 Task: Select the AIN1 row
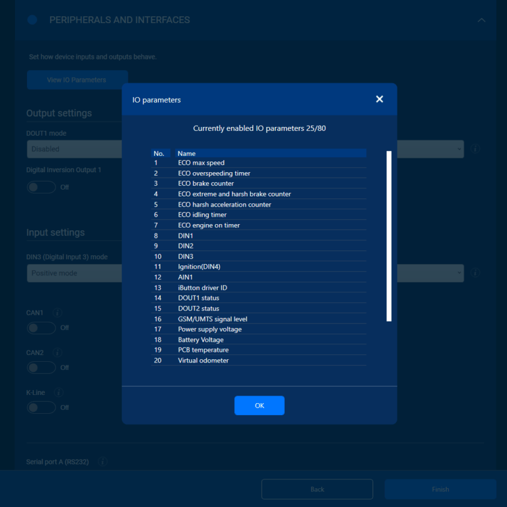(259, 277)
